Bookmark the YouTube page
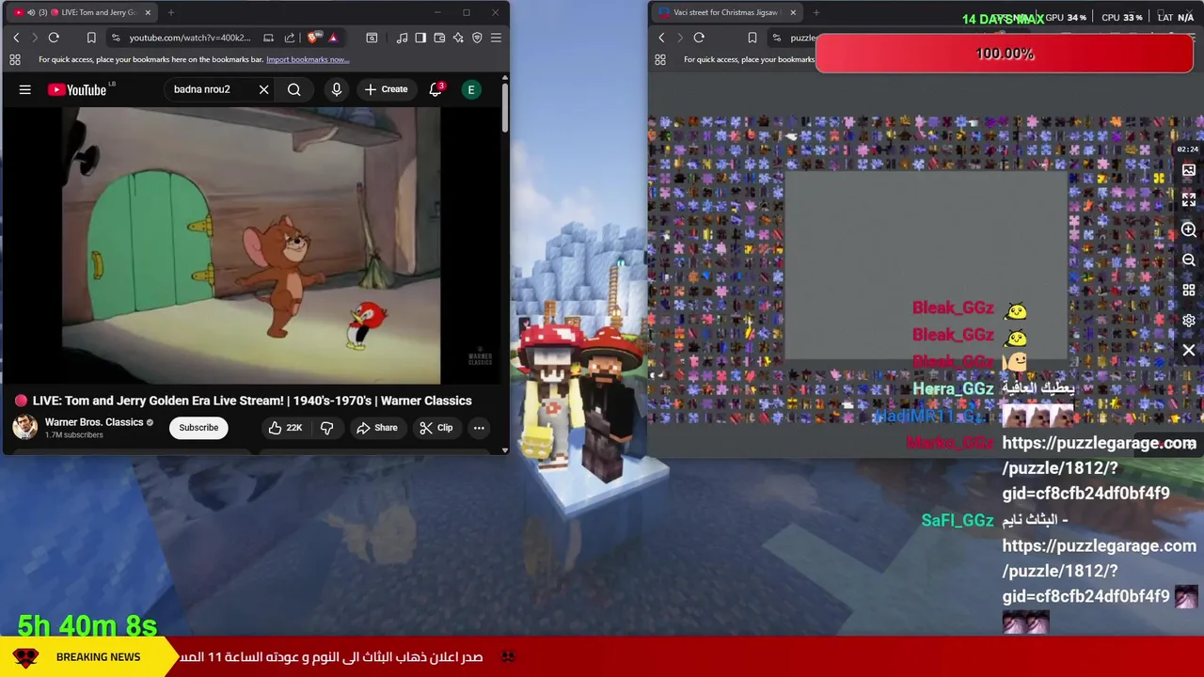Image resolution: width=1204 pixels, height=677 pixels. (x=91, y=38)
